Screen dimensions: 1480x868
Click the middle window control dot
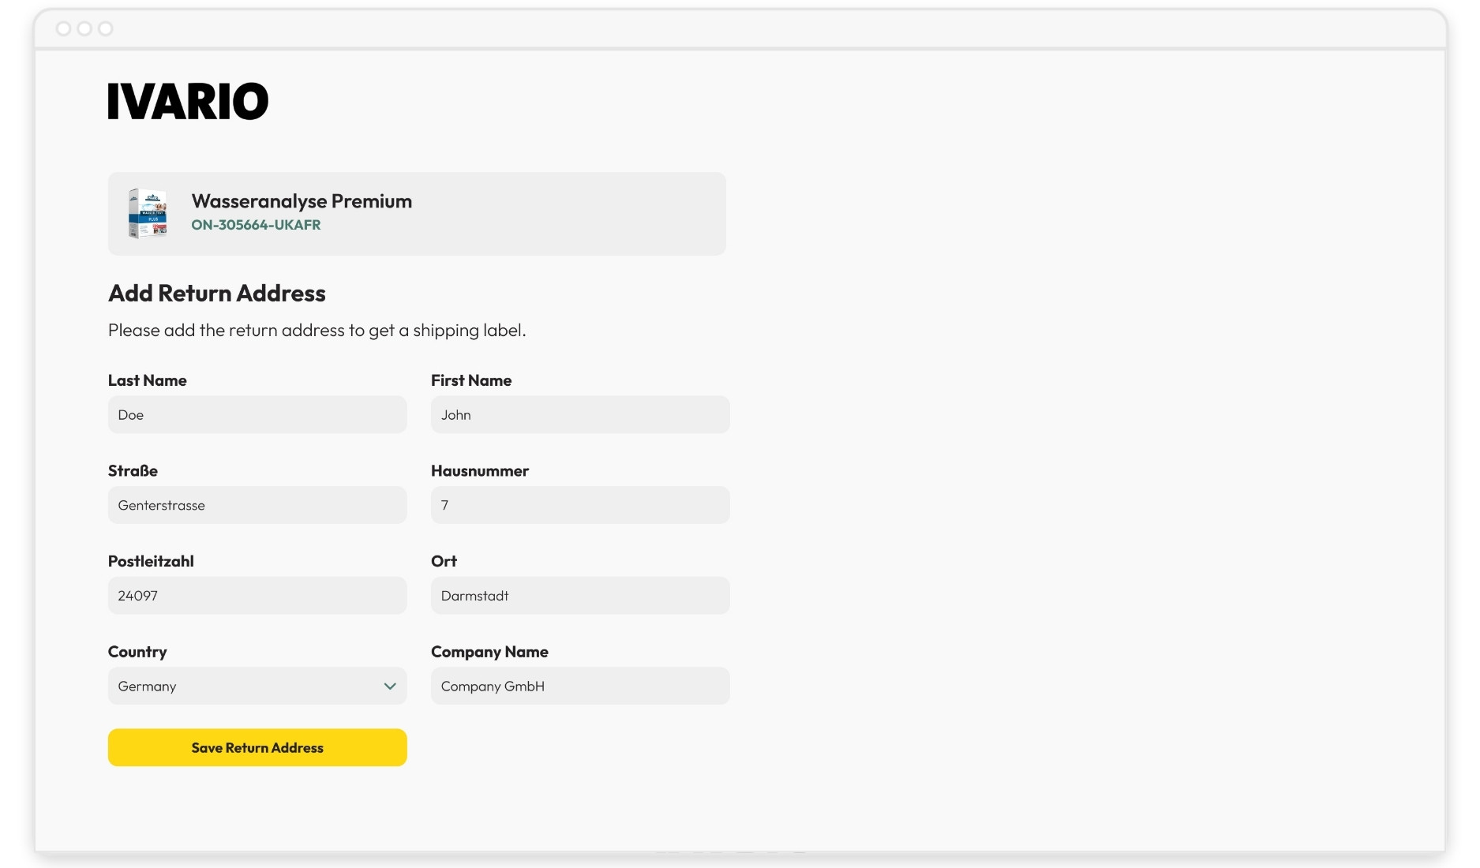pyautogui.click(x=84, y=29)
